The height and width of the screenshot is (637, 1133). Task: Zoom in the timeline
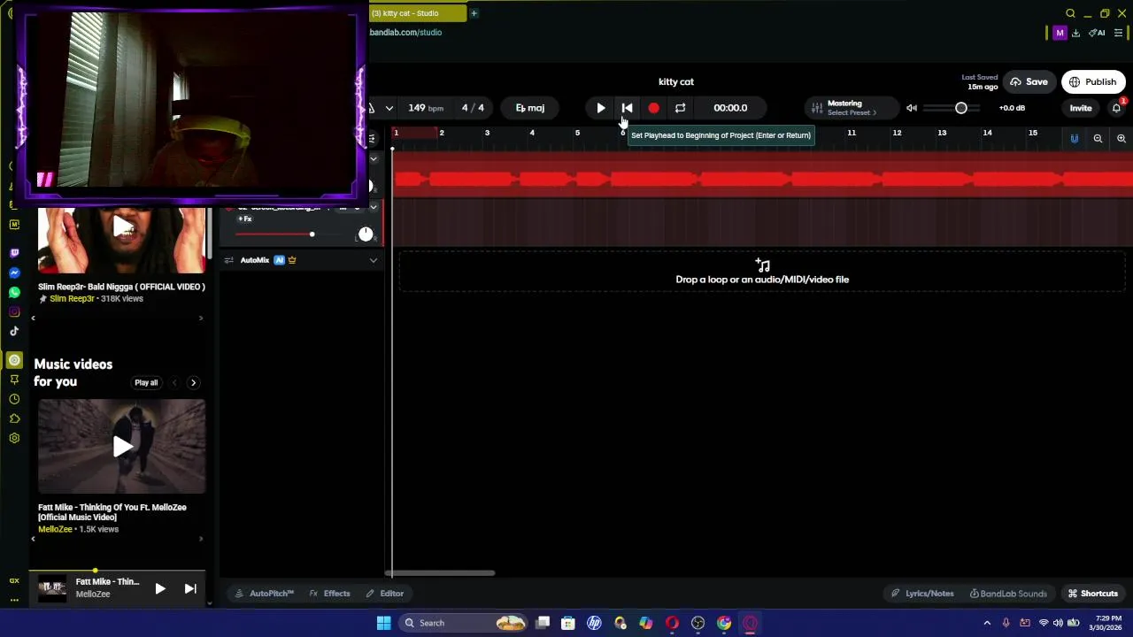pos(1121,139)
